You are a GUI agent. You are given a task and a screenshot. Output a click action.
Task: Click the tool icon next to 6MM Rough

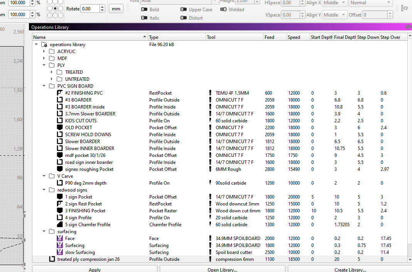tap(210, 169)
